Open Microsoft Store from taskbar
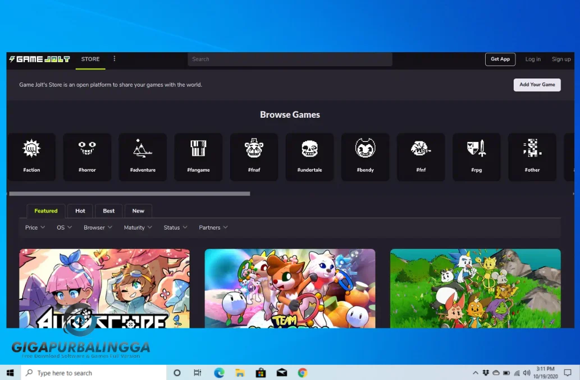 pyautogui.click(x=261, y=373)
